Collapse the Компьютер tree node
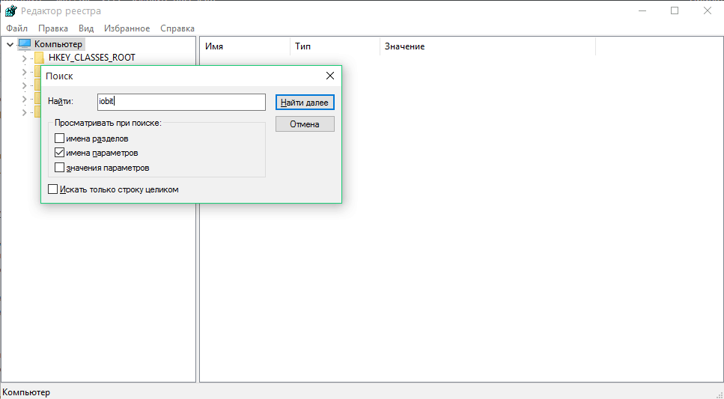The height and width of the screenshot is (399, 724). click(x=10, y=44)
